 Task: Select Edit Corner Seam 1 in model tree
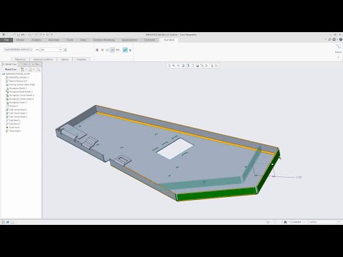click(x=18, y=109)
